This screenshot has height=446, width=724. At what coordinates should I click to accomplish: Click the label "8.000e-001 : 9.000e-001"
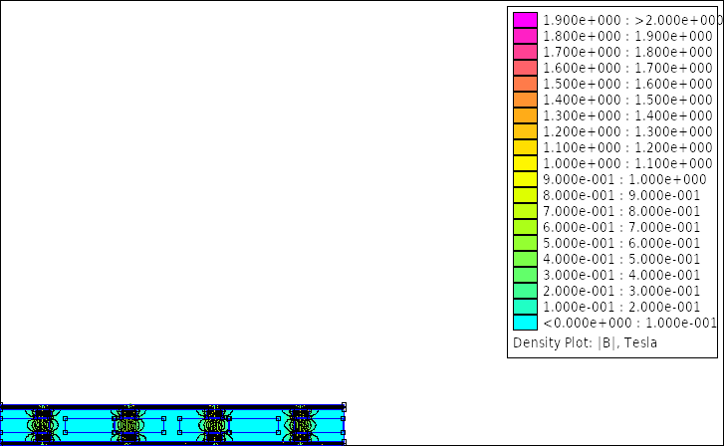[621, 195]
